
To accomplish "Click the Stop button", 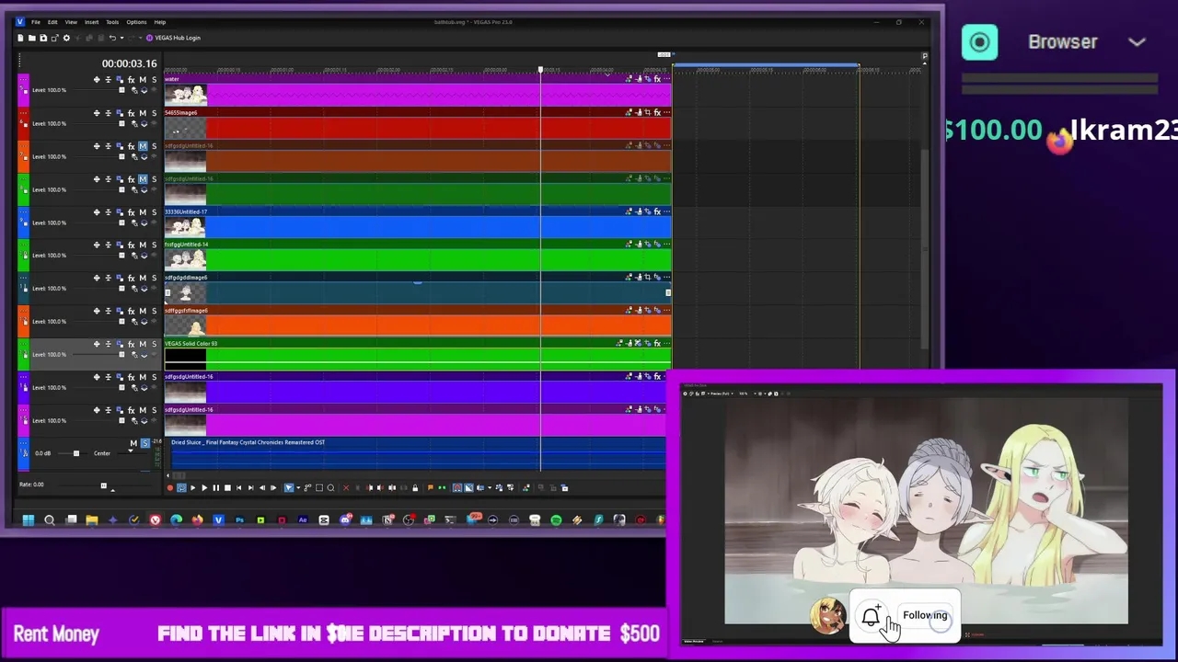I will click(227, 487).
